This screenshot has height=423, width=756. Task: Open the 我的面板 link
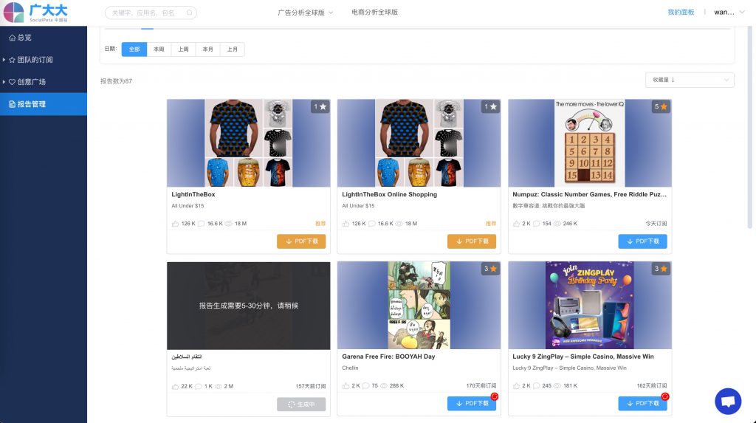(681, 12)
